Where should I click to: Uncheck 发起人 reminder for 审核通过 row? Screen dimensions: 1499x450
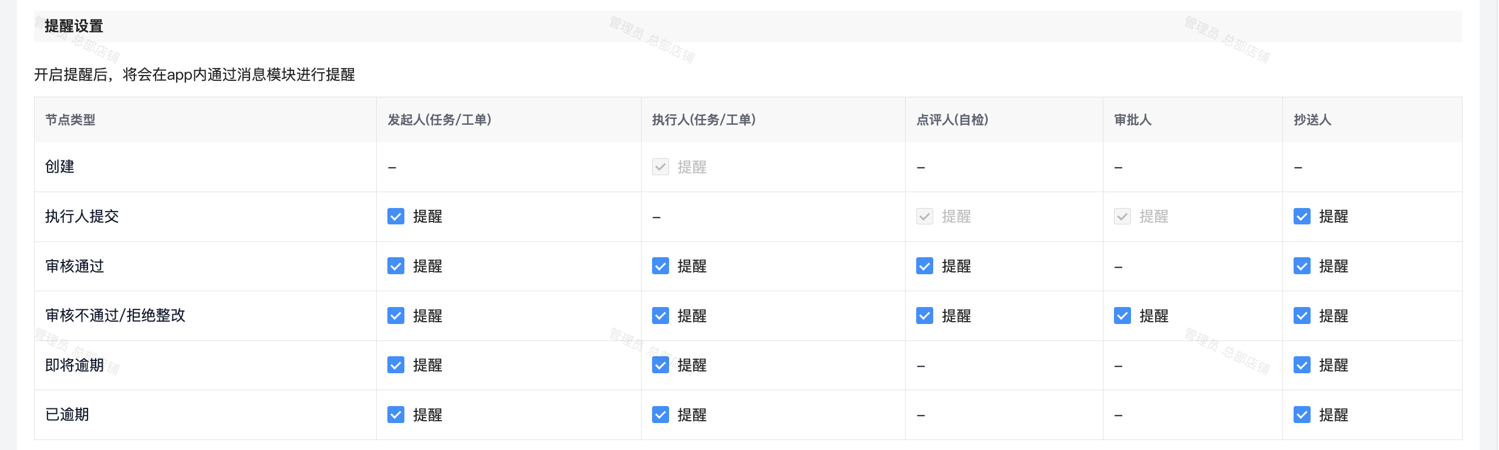396,267
